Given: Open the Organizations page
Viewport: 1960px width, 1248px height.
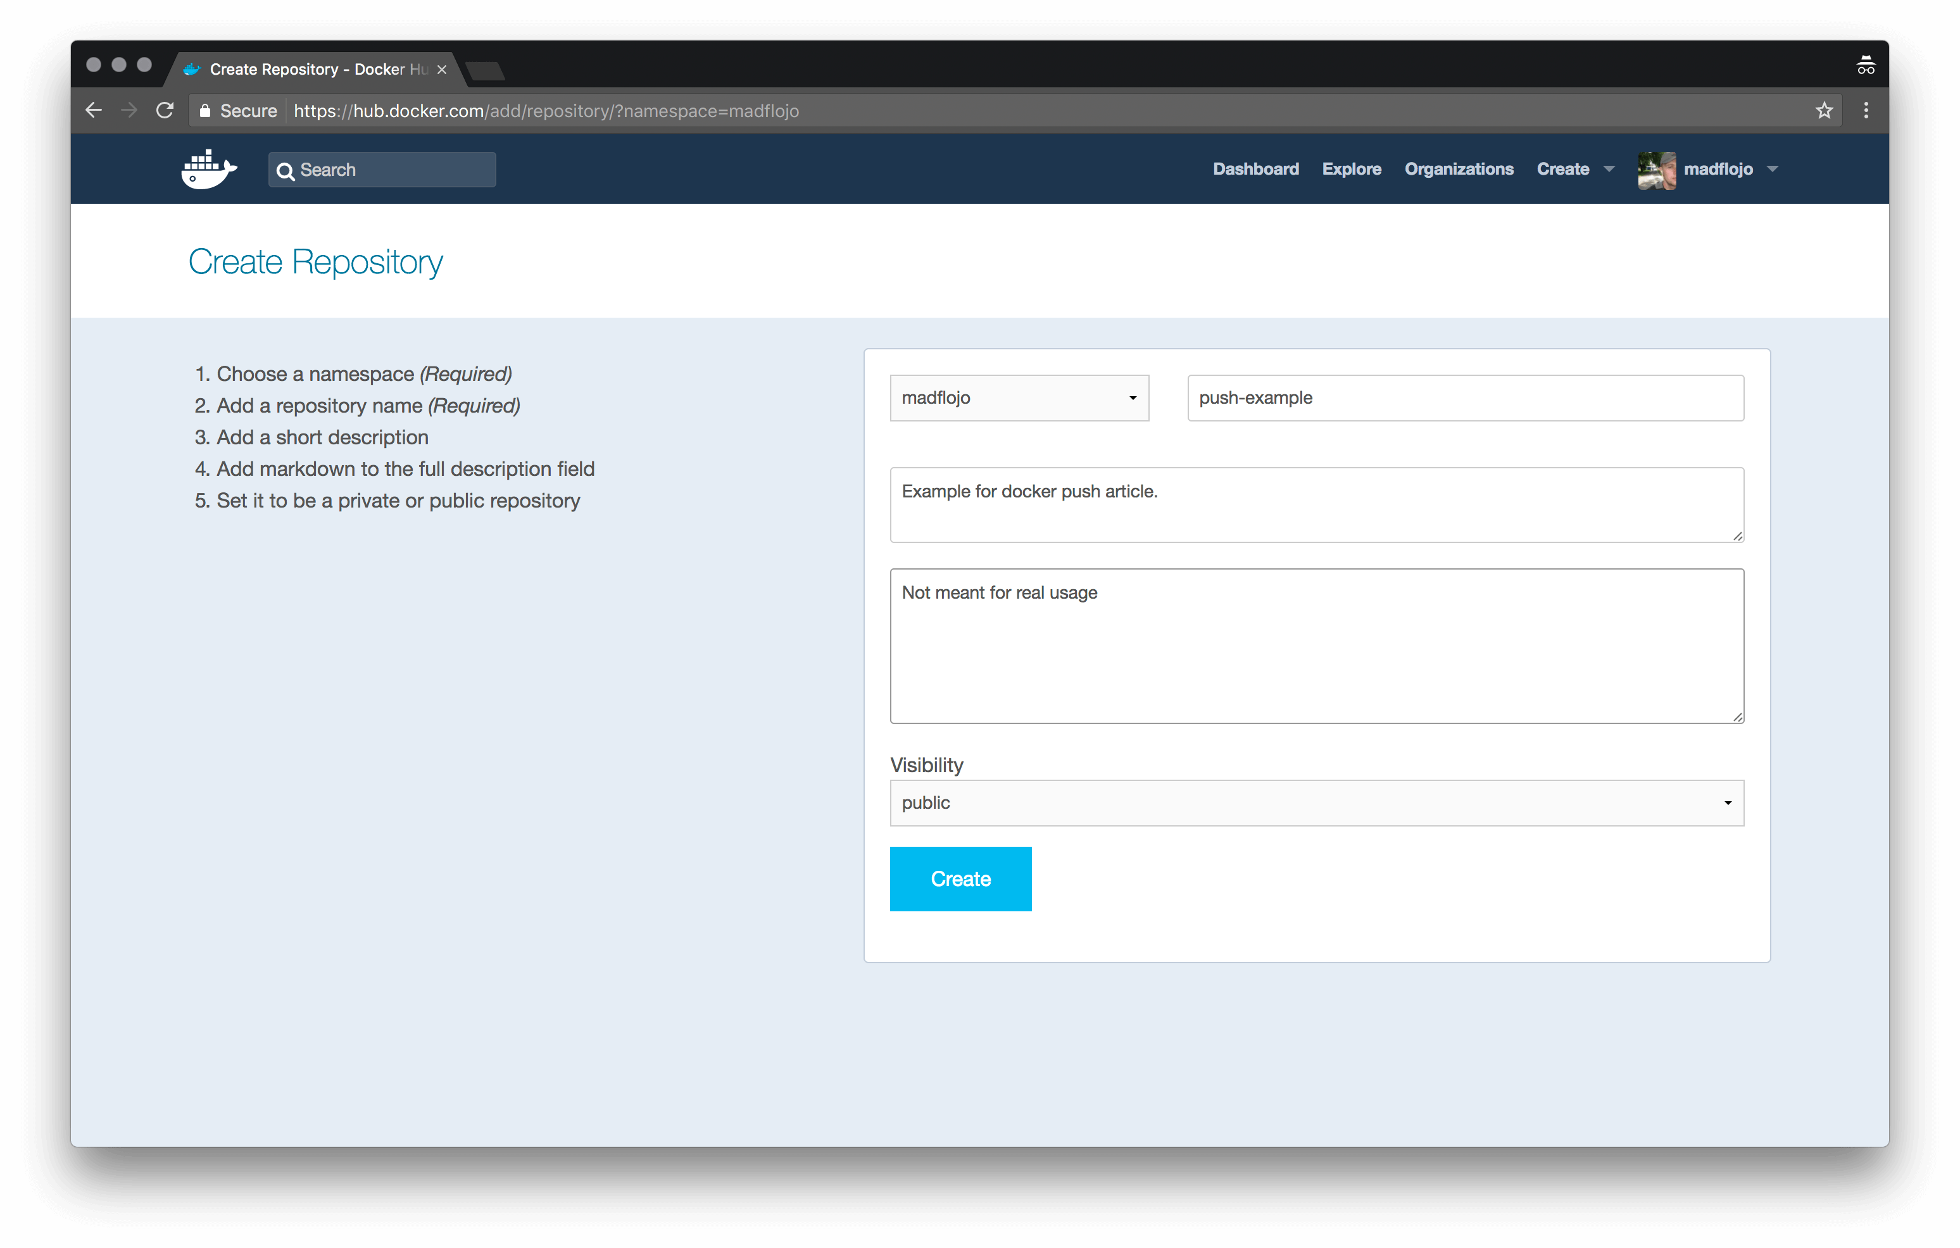Looking at the screenshot, I should 1459,169.
